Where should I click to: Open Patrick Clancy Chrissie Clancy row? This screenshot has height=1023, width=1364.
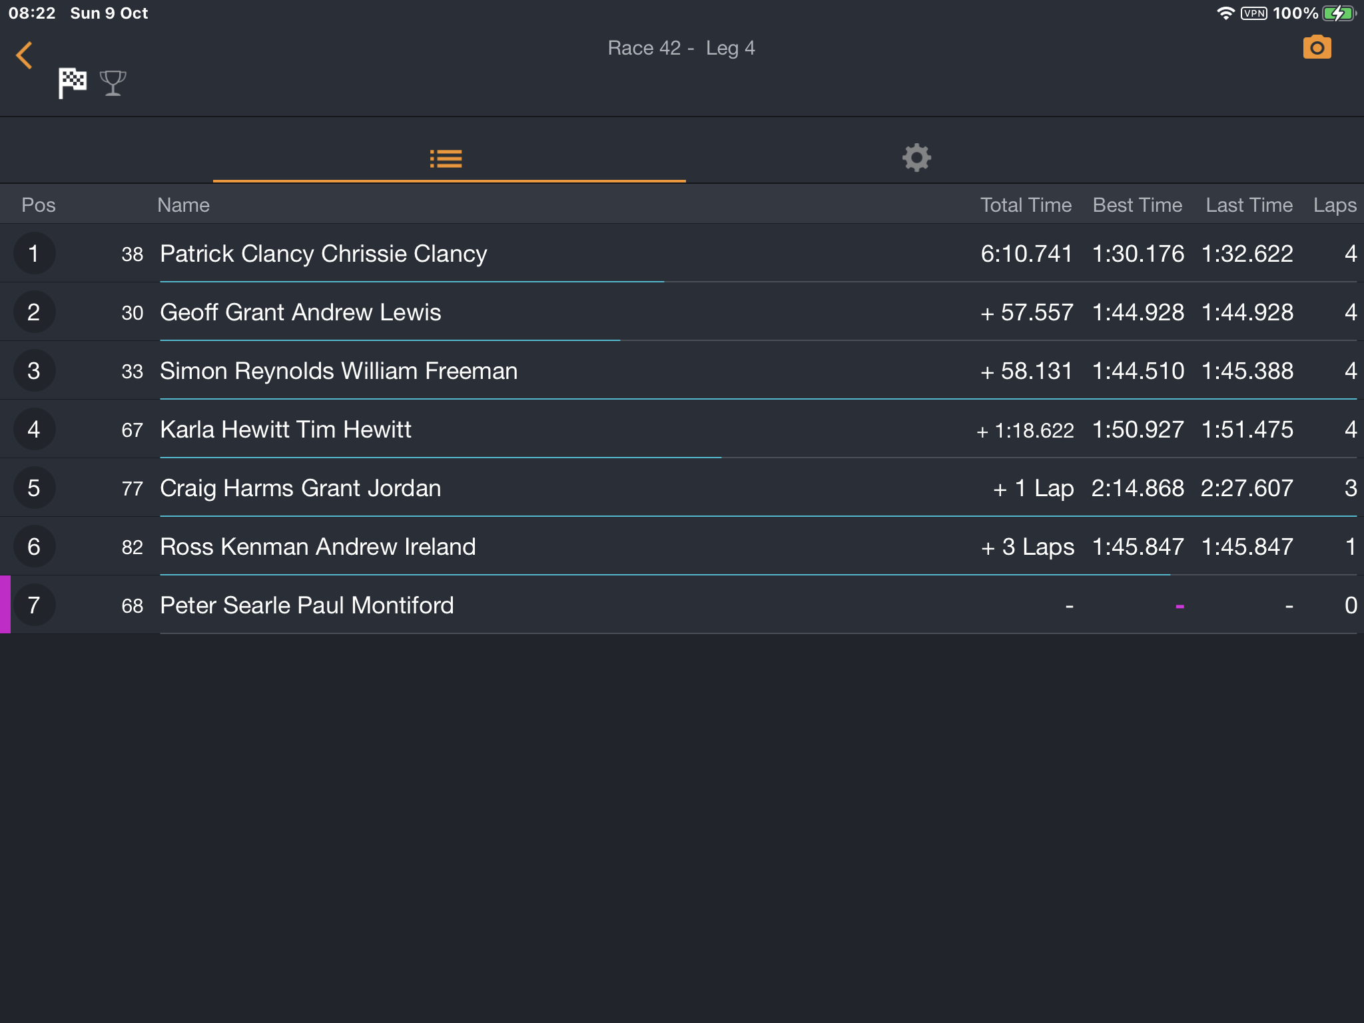pyautogui.click(x=682, y=253)
